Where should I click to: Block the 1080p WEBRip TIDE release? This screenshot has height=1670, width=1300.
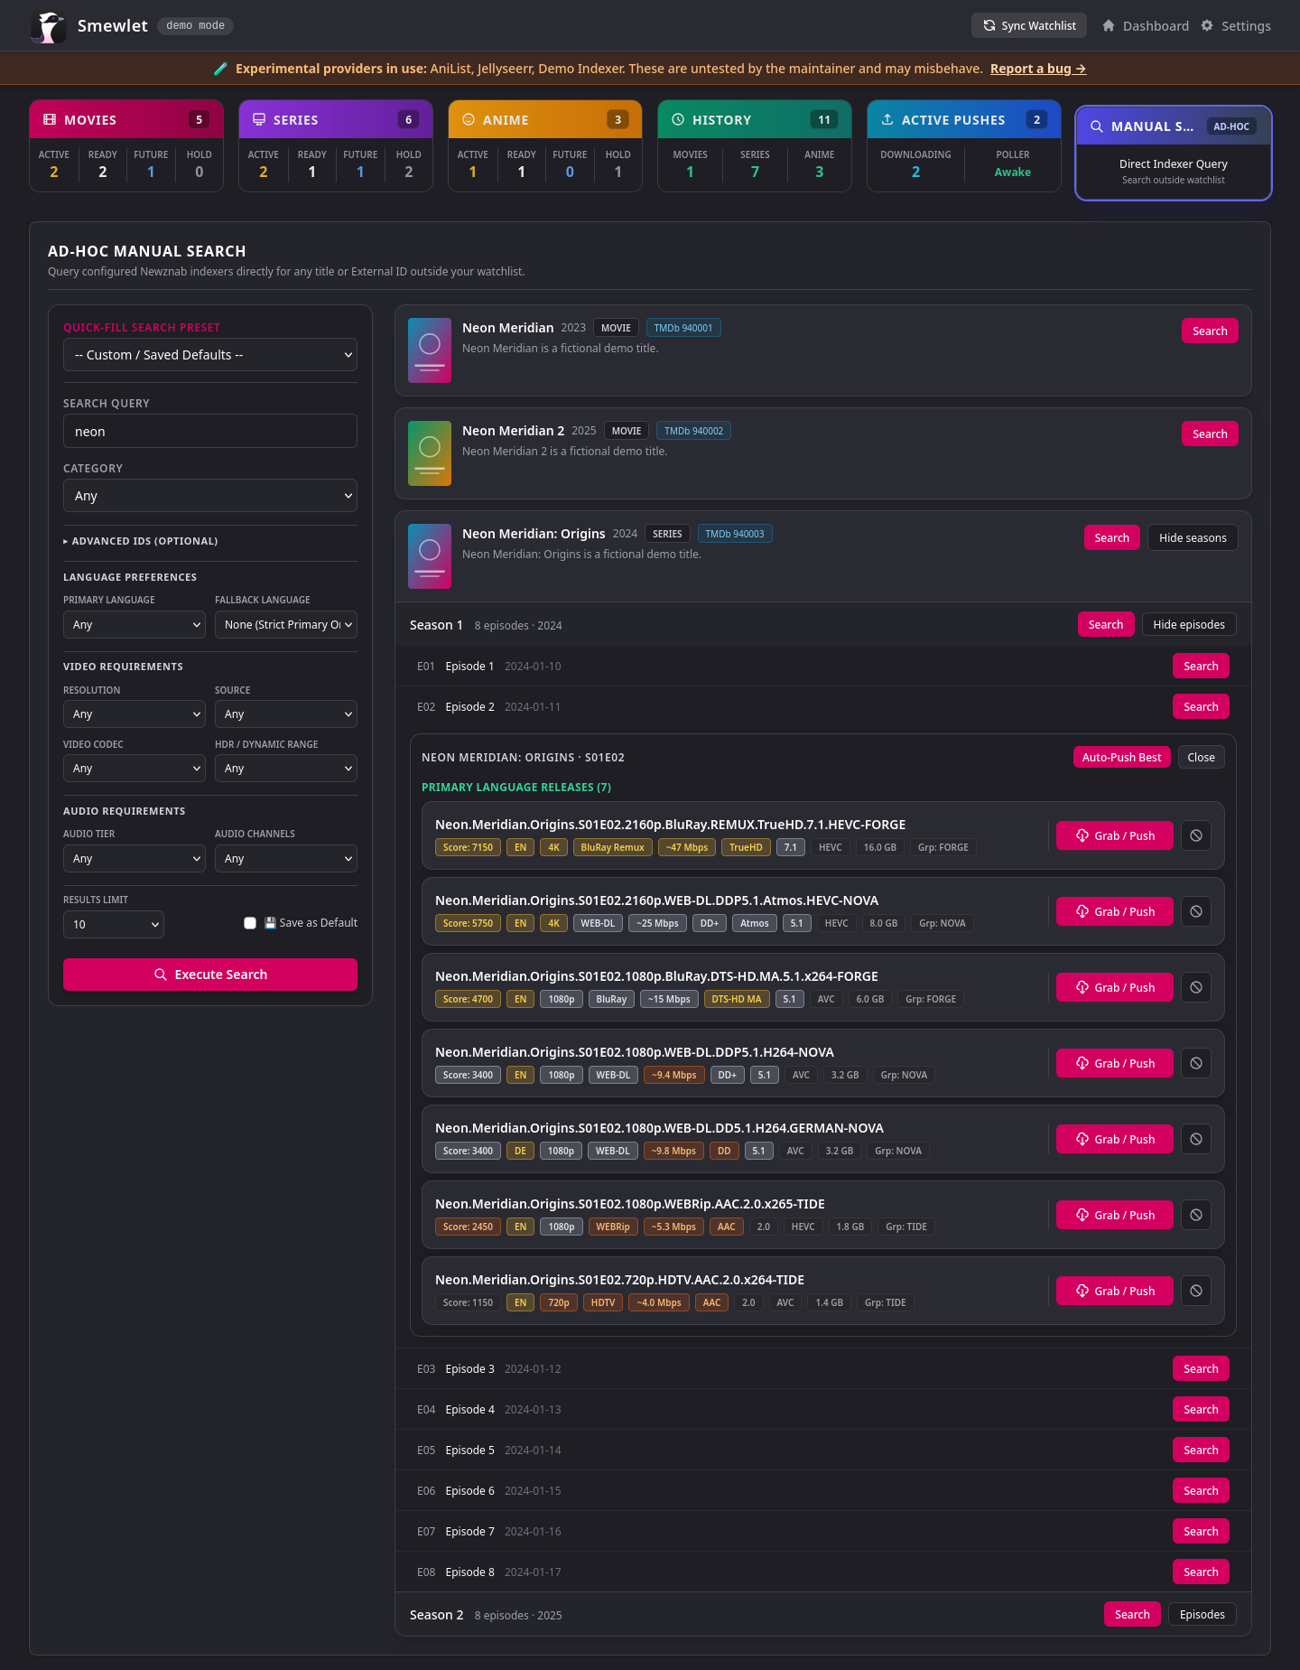(1196, 1215)
